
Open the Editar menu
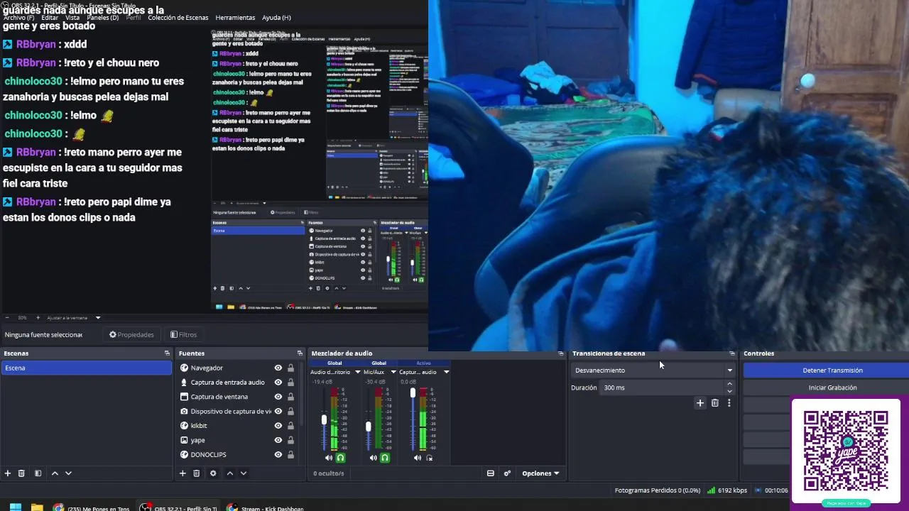[50, 17]
